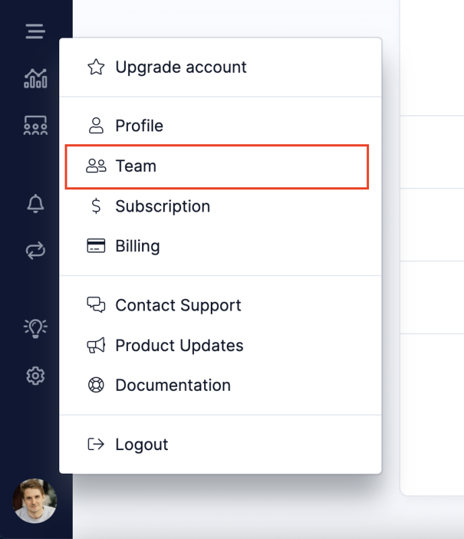Open the analytics chart icon in sidebar

point(36,78)
